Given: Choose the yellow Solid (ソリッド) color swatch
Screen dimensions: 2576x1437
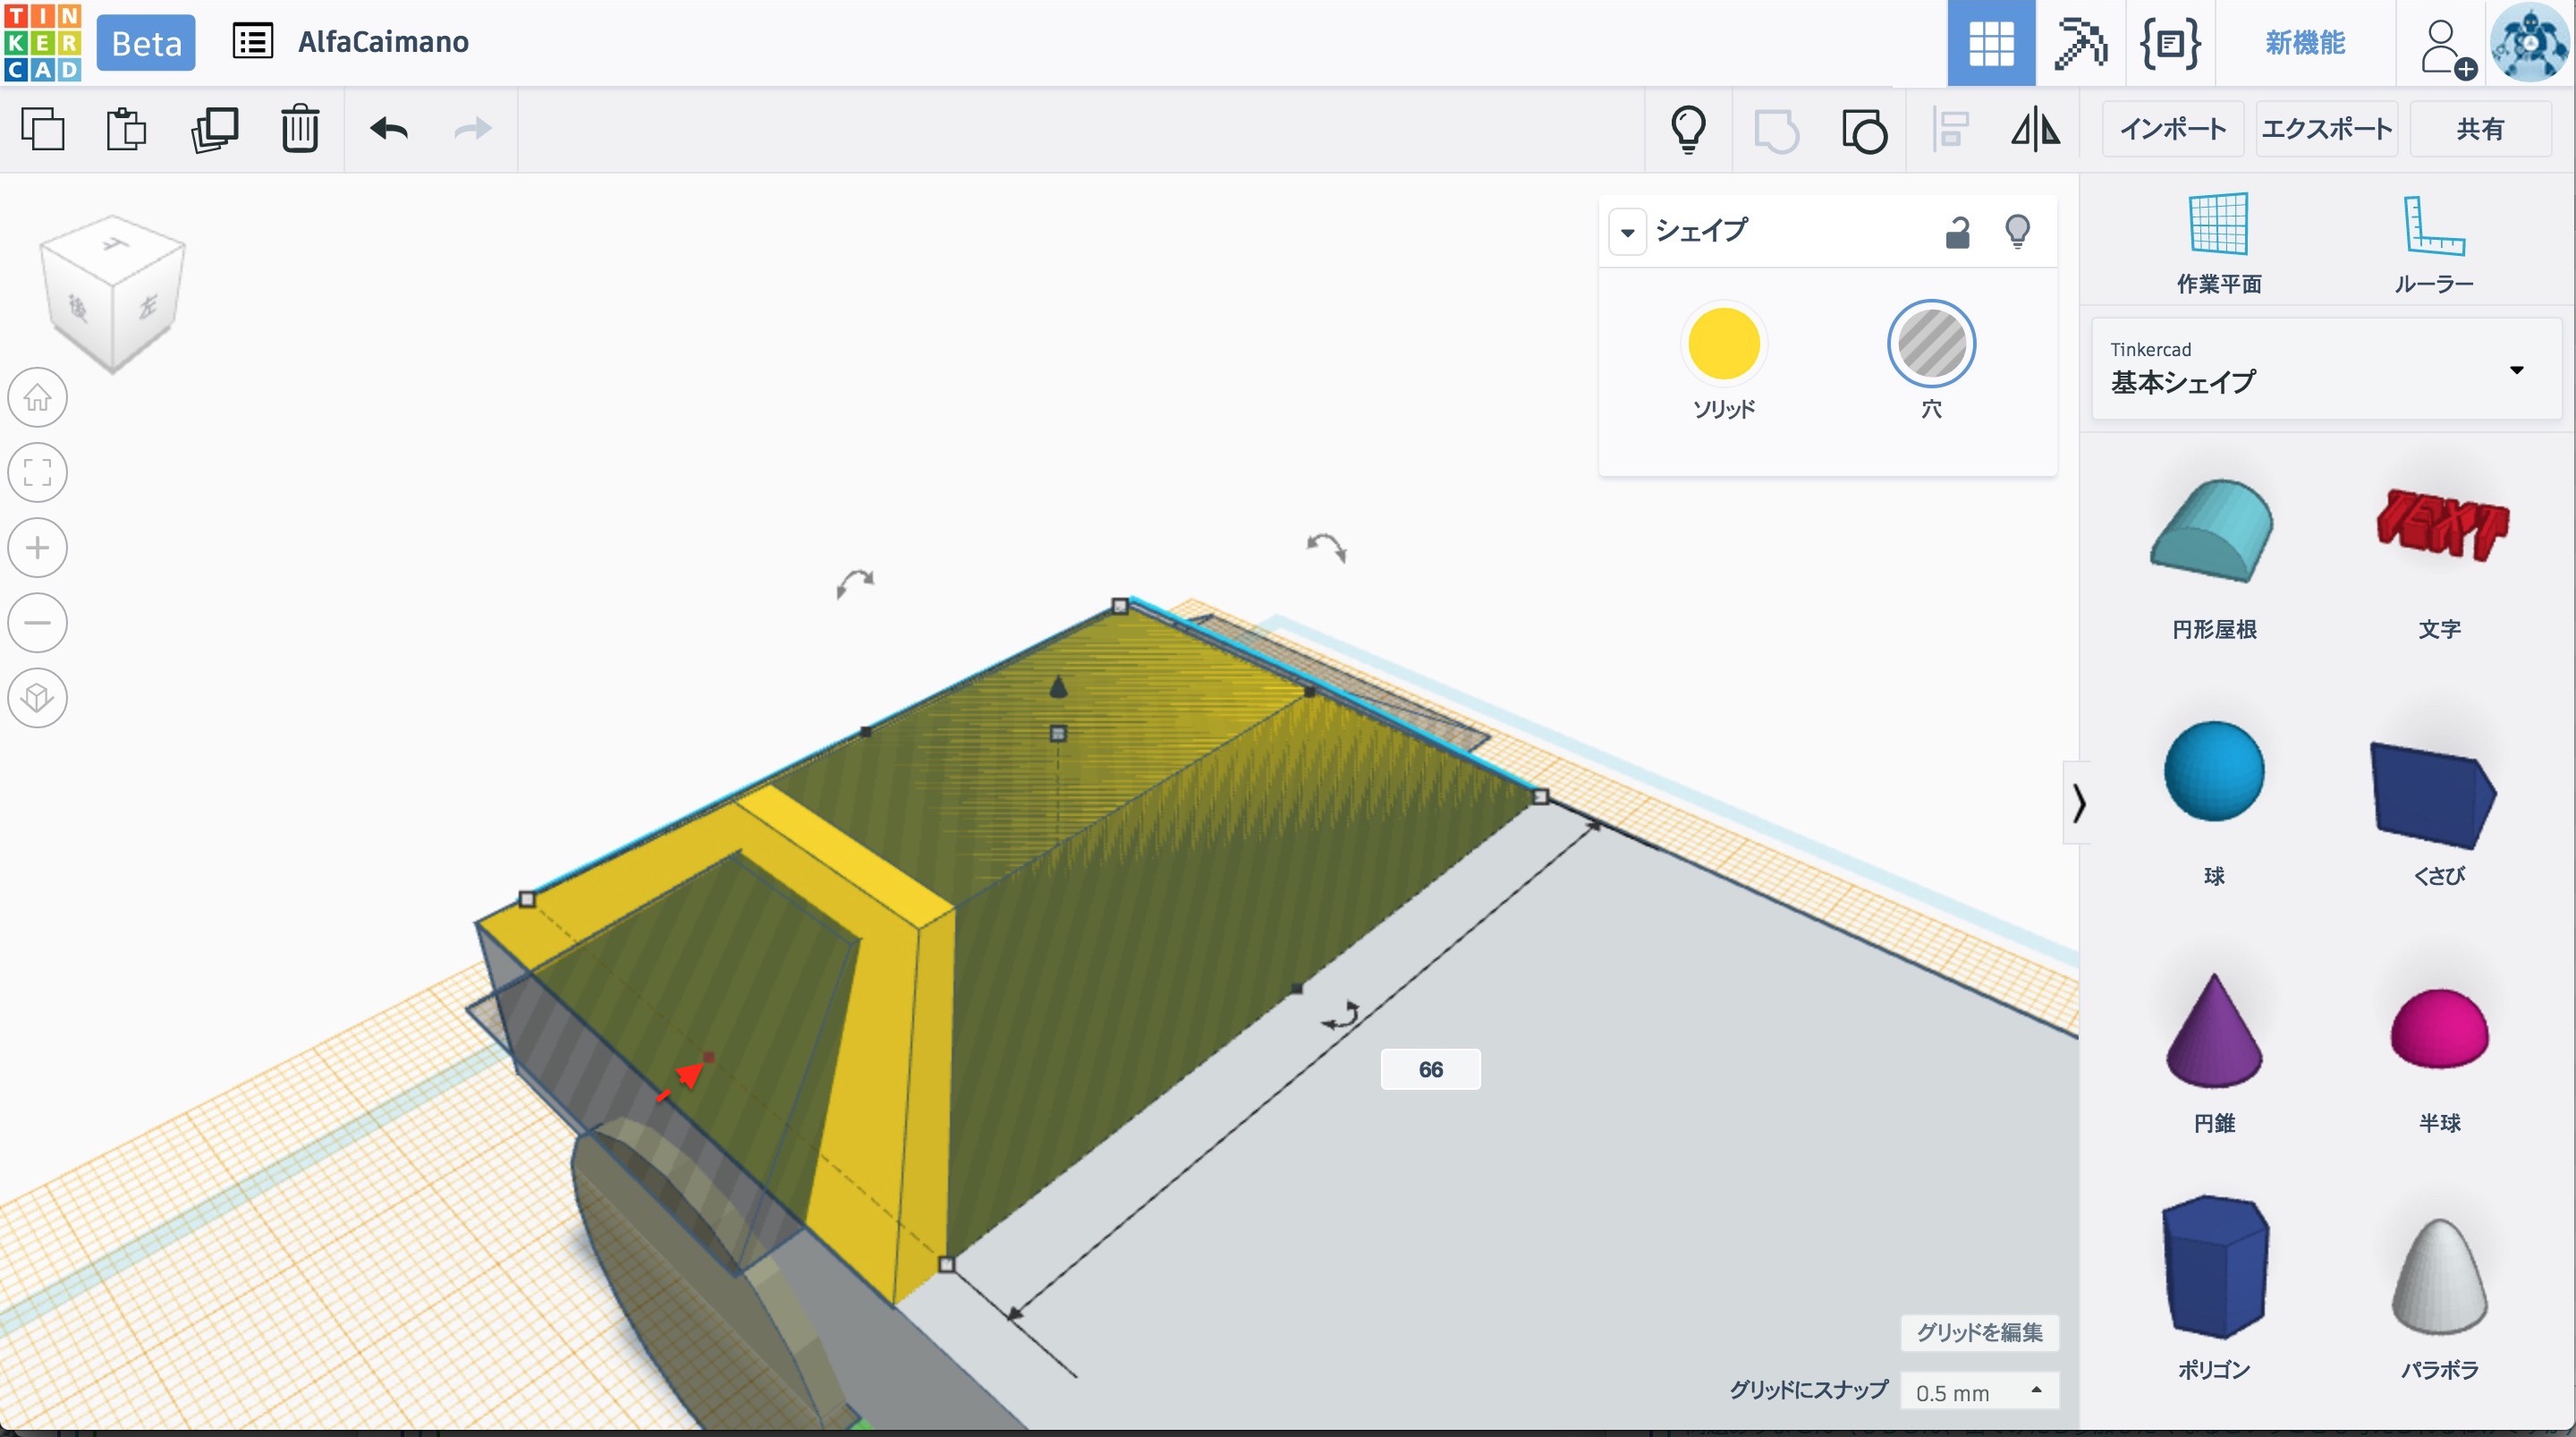Looking at the screenshot, I should (1724, 344).
